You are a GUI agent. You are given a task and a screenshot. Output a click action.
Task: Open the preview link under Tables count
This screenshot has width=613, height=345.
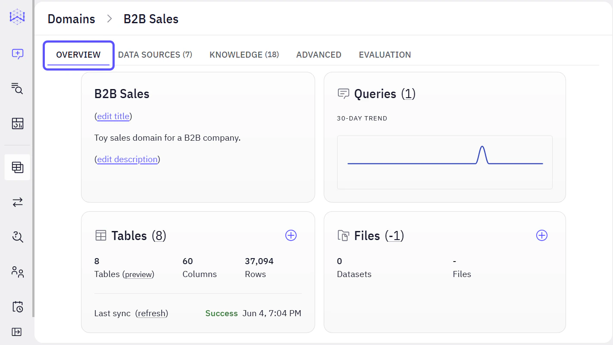[x=138, y=274]
